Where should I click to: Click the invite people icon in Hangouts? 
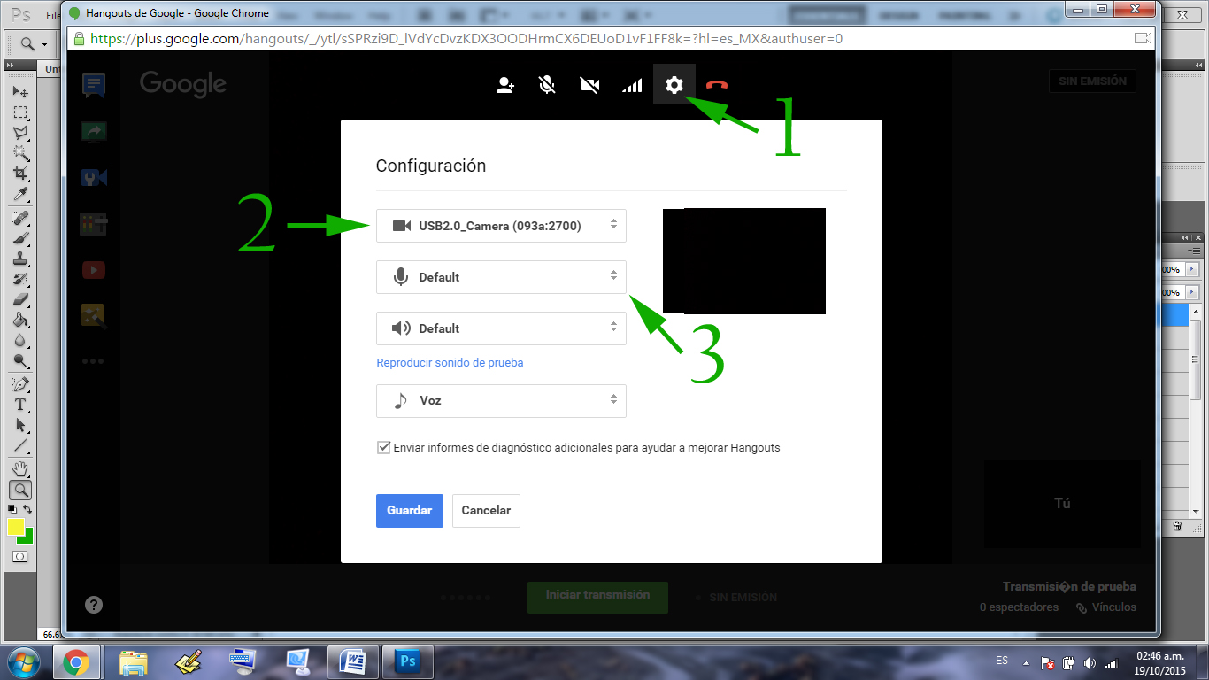(505, 85)
